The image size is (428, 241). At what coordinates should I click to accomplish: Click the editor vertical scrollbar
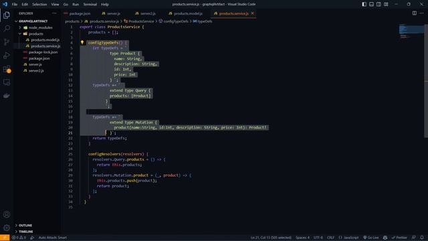click(x=426, y=81)
